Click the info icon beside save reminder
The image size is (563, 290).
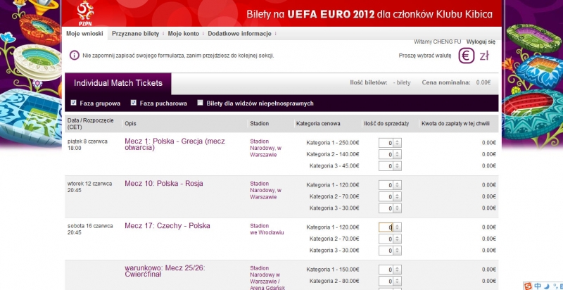click(x=75, y=56)
